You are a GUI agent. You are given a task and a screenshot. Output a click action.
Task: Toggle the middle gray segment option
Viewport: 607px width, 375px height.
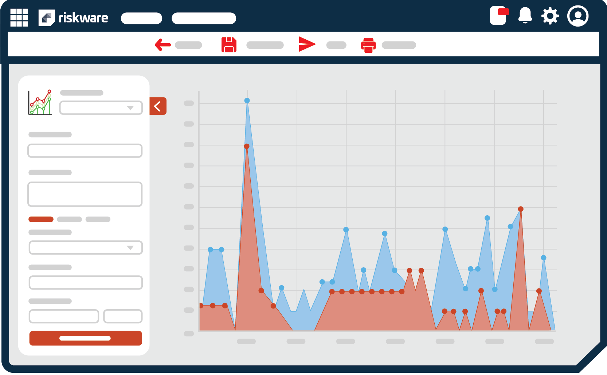[69, 219]
